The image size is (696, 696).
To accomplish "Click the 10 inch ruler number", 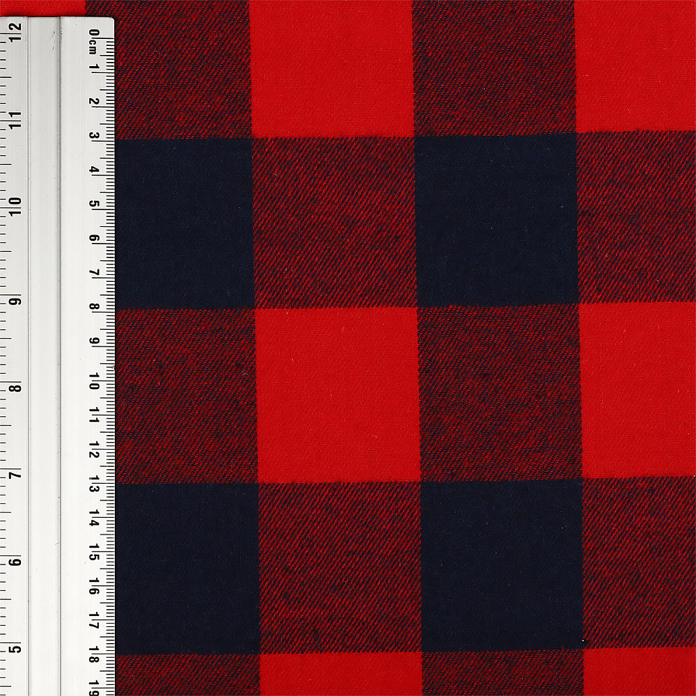I will [15, 206].
